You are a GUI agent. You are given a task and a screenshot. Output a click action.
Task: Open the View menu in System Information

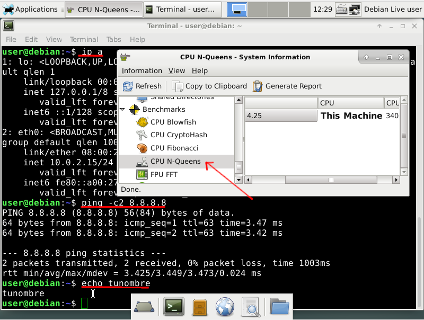(176, 71)
